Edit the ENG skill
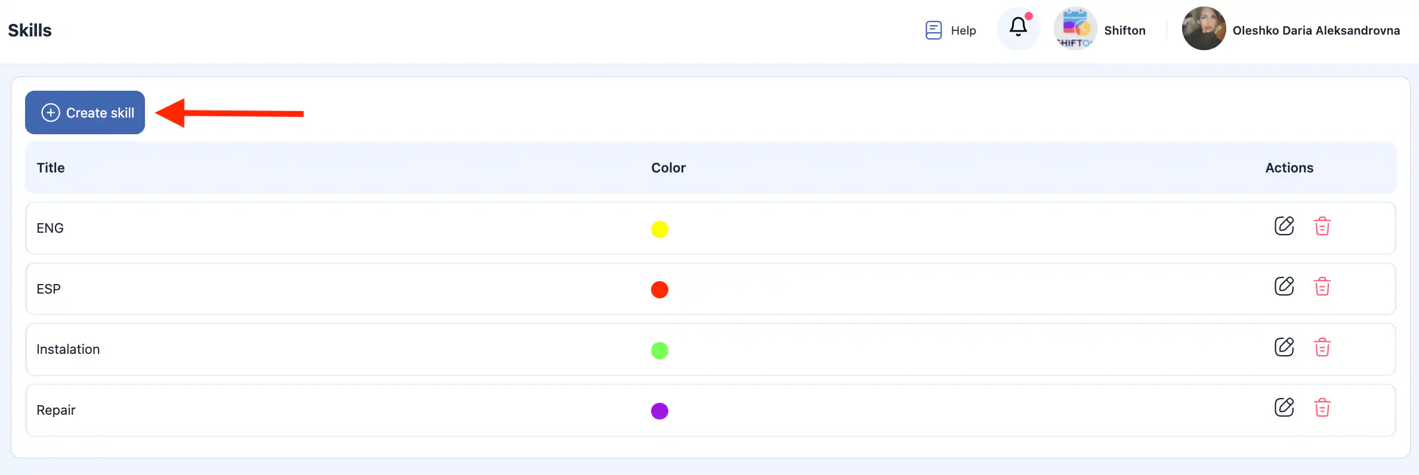 (x=1284, y=226)
